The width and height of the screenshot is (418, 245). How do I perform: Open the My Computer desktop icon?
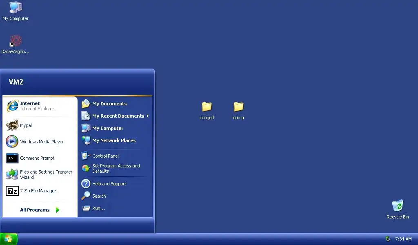pyautogui.click(x=16, y=7)
